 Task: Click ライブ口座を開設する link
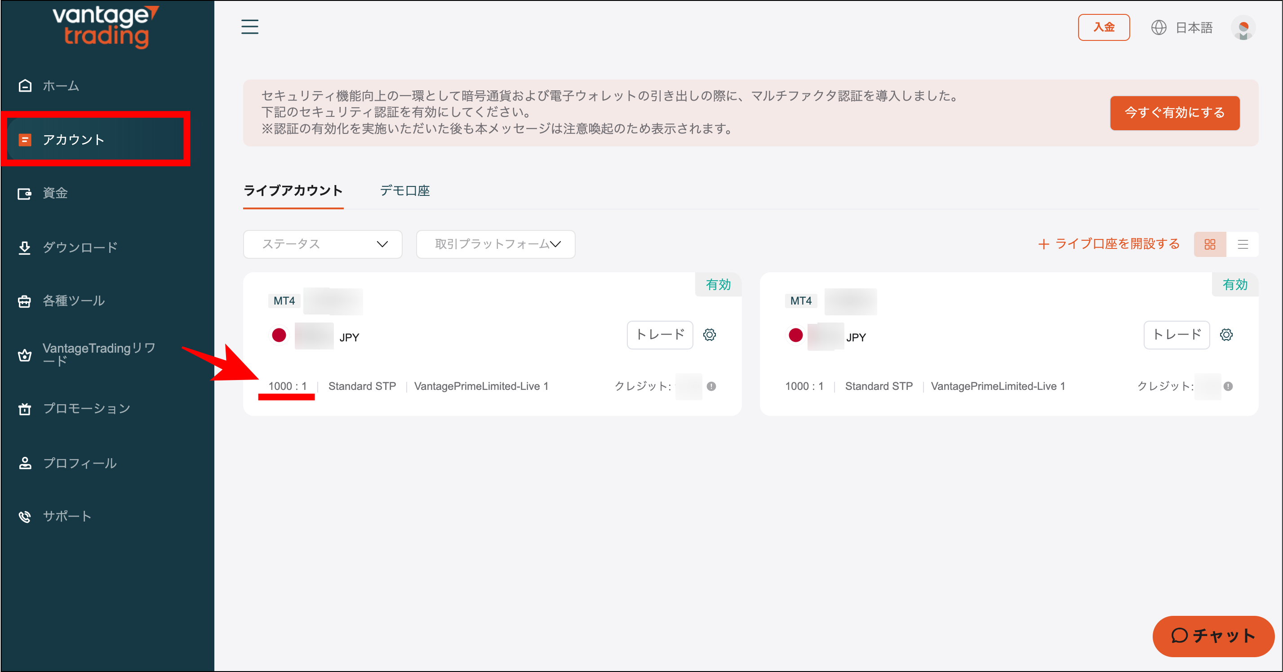pyautogui.click(x=1109, y=244)
